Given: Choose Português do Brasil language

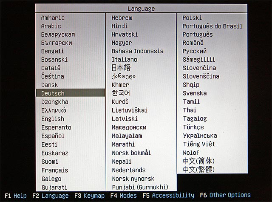Looking at the screenshot, I should (212, 26).
